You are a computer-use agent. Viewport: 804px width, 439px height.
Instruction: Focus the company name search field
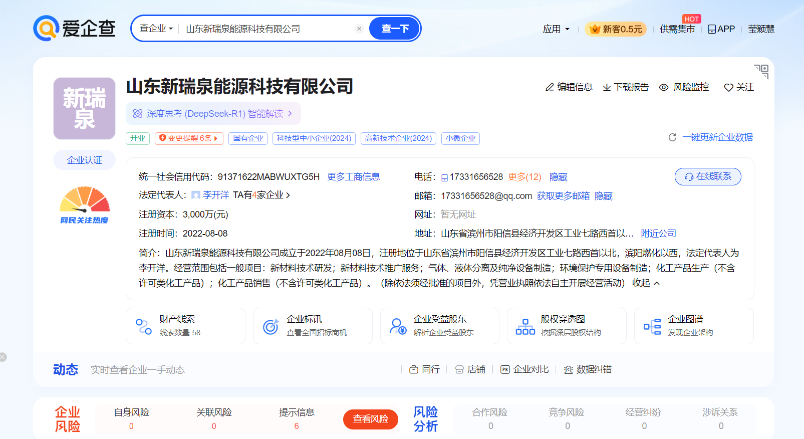[267, 29]
